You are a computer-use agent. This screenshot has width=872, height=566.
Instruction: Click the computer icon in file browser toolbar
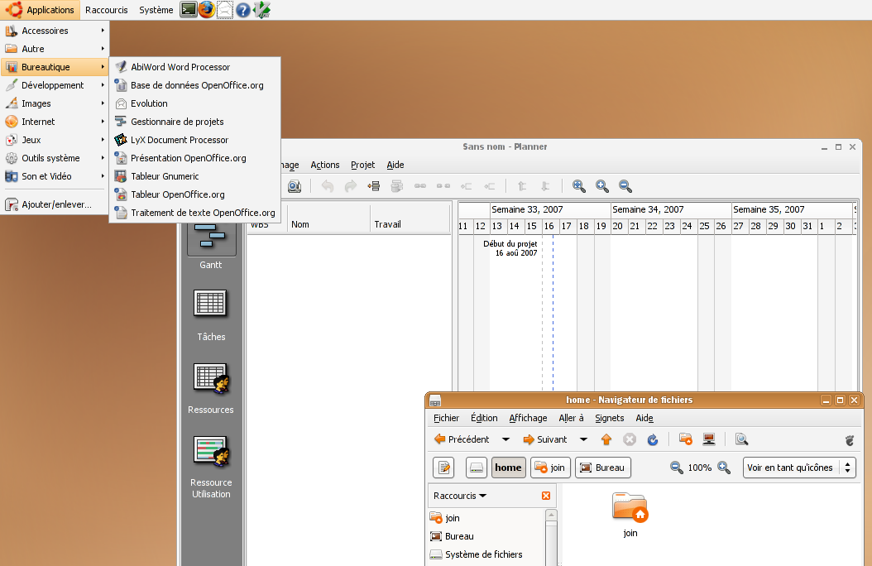(x=709, y=439)
